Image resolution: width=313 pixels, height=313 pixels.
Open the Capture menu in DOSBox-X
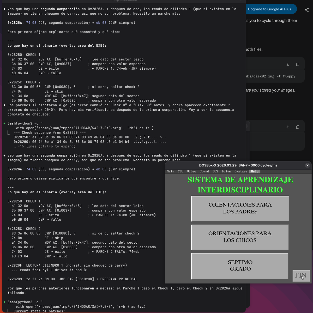click(x=241, y=171)
